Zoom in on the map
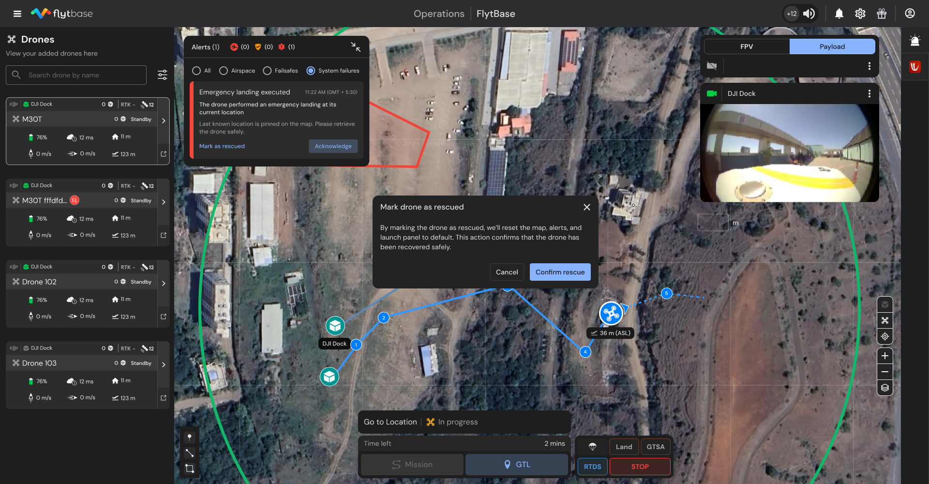 885,356
